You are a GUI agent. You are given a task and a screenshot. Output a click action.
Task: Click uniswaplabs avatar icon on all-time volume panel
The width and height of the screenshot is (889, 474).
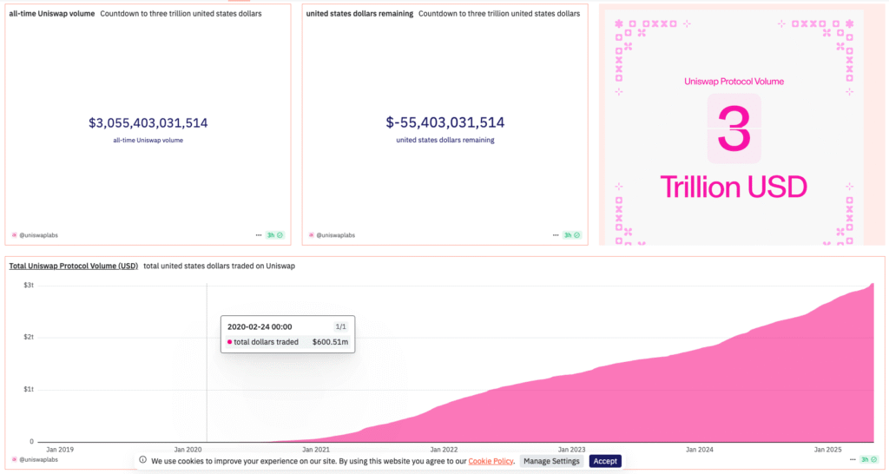click(14, 234)
